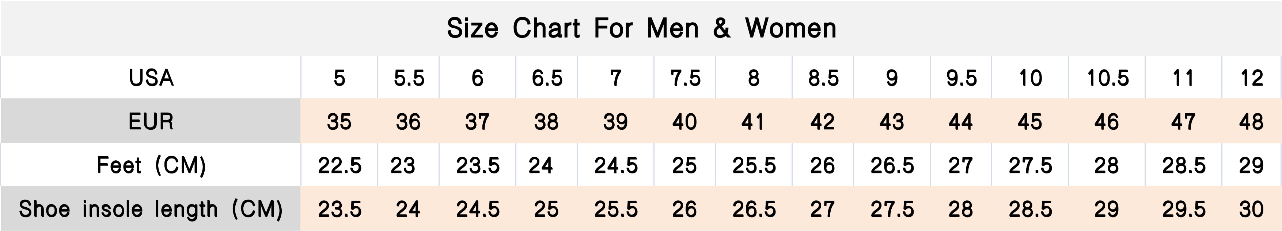Select the USA row header
Screen dimensions: 1282x231
click(151, 78)
